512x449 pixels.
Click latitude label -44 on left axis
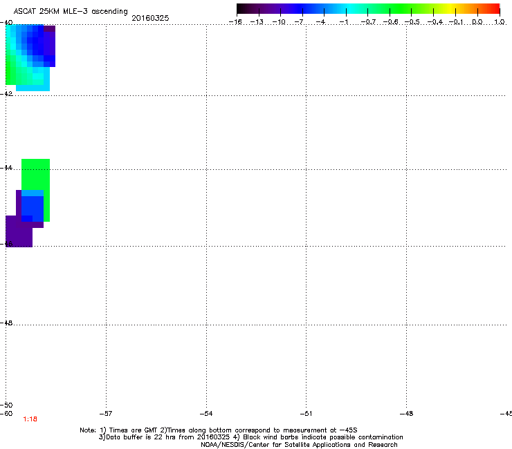pyautogui.click(x=6, y=168)
